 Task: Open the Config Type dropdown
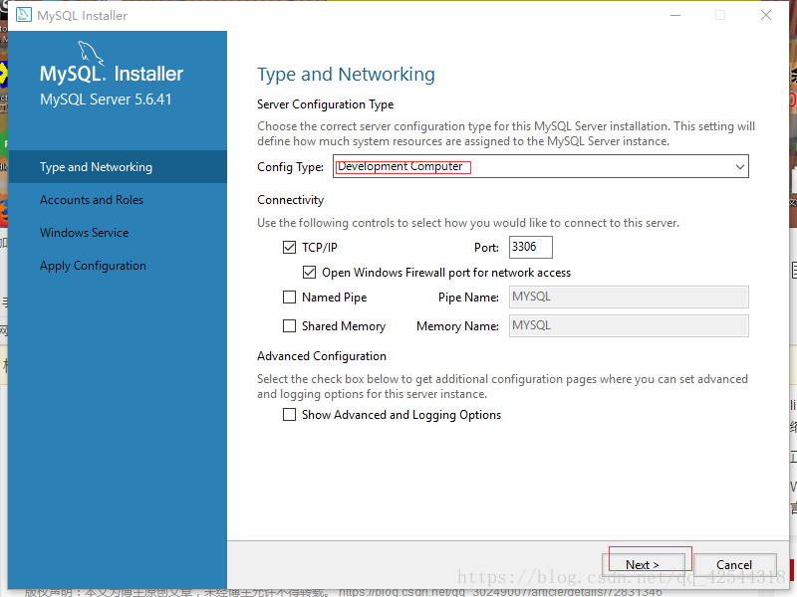pyautogui.click(x=540, y=166)
